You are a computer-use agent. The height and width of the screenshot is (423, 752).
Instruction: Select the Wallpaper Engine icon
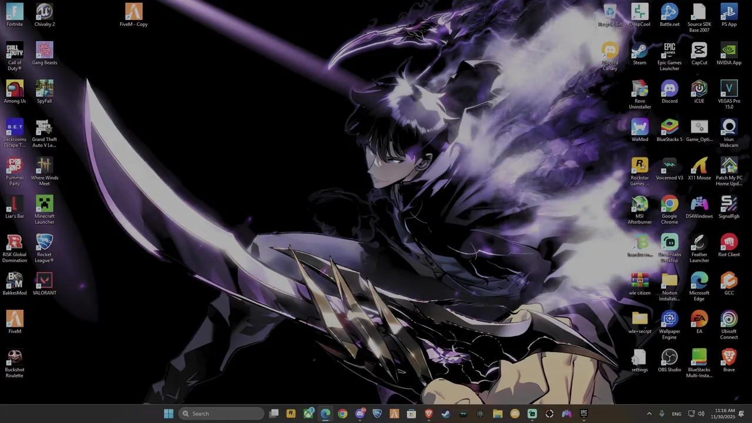[x=670, y=325]
